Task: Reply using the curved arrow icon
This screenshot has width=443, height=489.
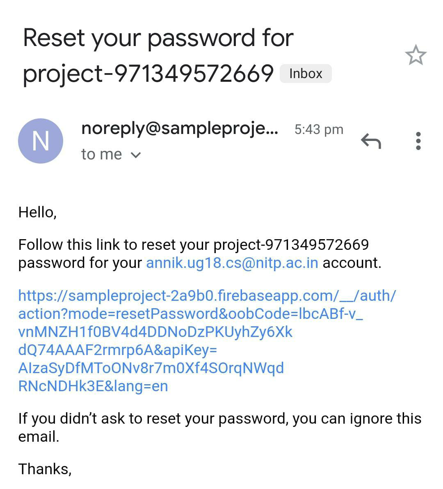Action: pyautogui.click(x=371, y=141)
